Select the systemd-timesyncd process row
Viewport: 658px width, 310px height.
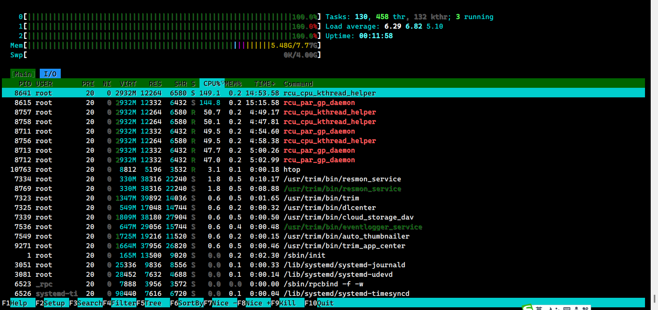click(x=323, y=294)
